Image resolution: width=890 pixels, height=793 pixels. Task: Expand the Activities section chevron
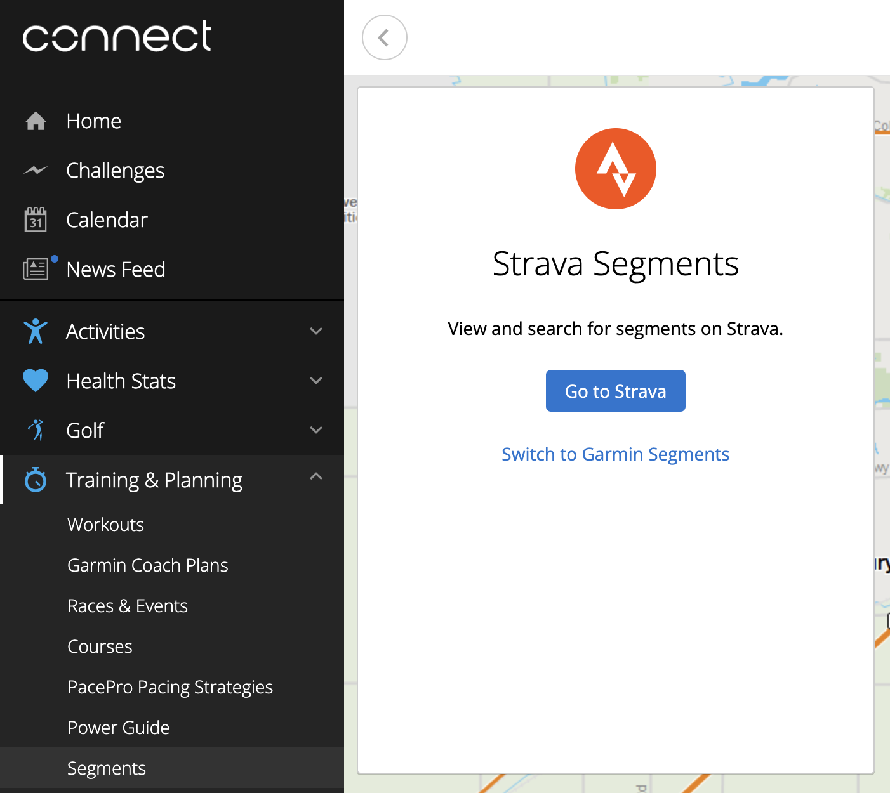pos(316,331)
